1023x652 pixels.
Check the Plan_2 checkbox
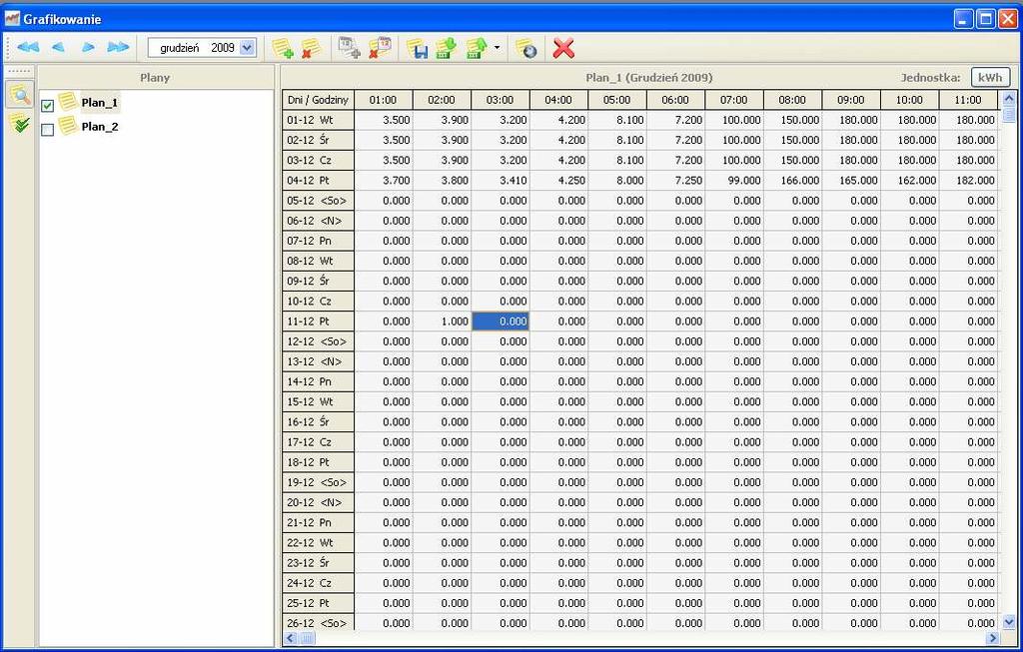pos(48,130)
